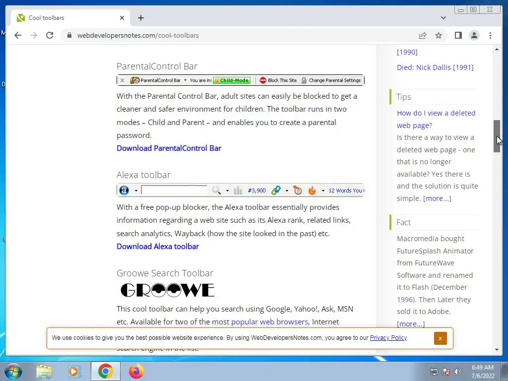This screenshot has width=508, height=381.
Task: Click the Alexa toolbar heading
Action: (x=143, y=175)
